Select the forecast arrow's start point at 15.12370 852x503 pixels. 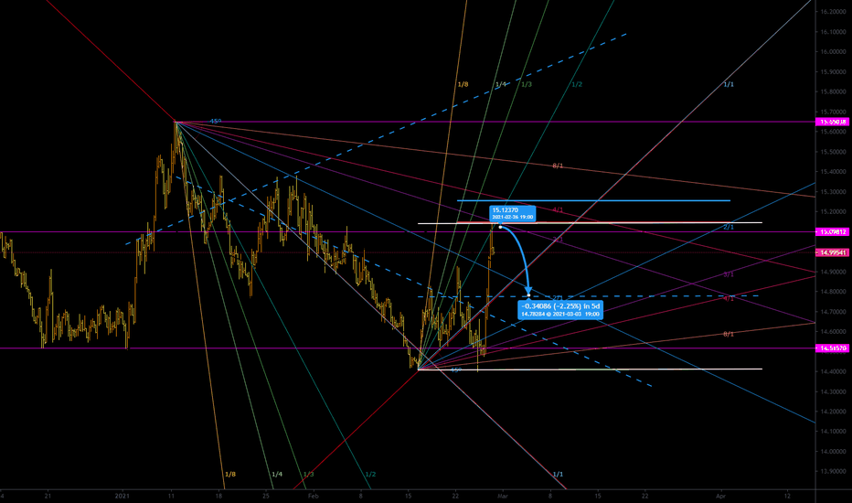point(500,227)
